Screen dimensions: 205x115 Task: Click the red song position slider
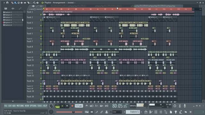pos(69,112)
